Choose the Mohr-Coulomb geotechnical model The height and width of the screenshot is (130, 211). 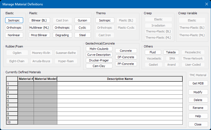(99, 49)
